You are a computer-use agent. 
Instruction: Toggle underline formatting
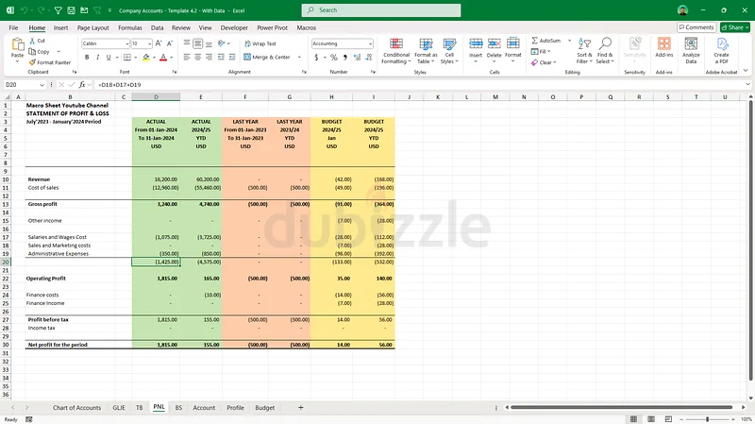(x=109, y=58)
